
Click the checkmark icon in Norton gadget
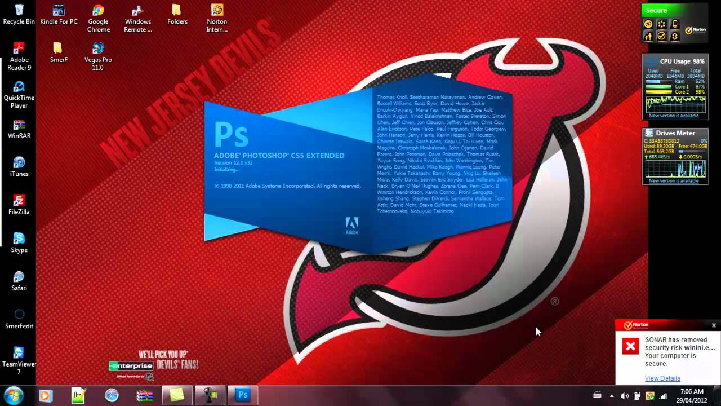(661, 36)
